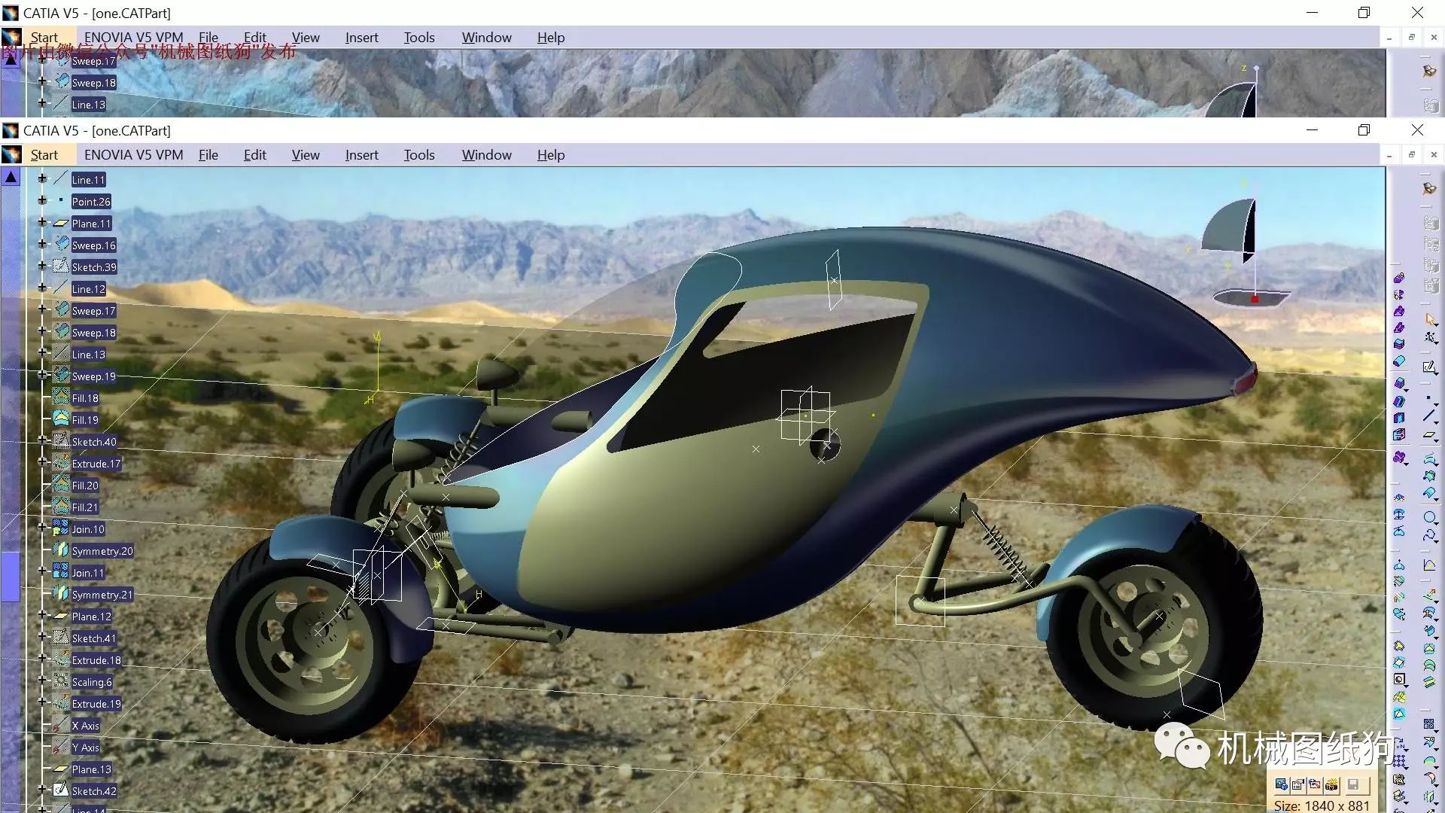Screen dimensions: 1445x813
Task: Click the blue tree scrollbar thumb
Action: [11, 576]
